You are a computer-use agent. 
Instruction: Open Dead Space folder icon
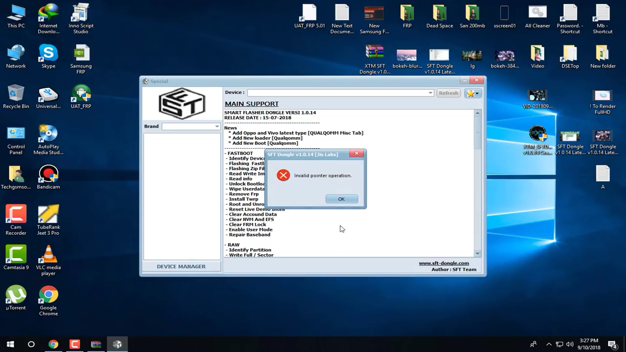point(440,16)
